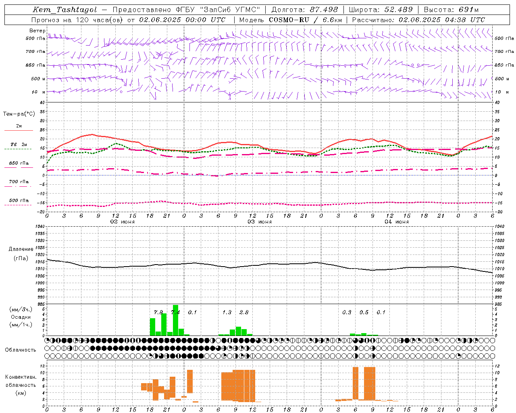This screenshot has height=413, width=516.
Task: Click the Конвективн. convective cloud label
Action: tap(21, 377)
